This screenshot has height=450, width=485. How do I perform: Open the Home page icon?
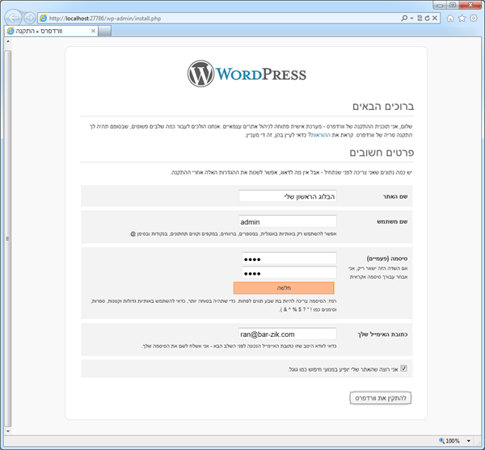click(x=450, y=19)
